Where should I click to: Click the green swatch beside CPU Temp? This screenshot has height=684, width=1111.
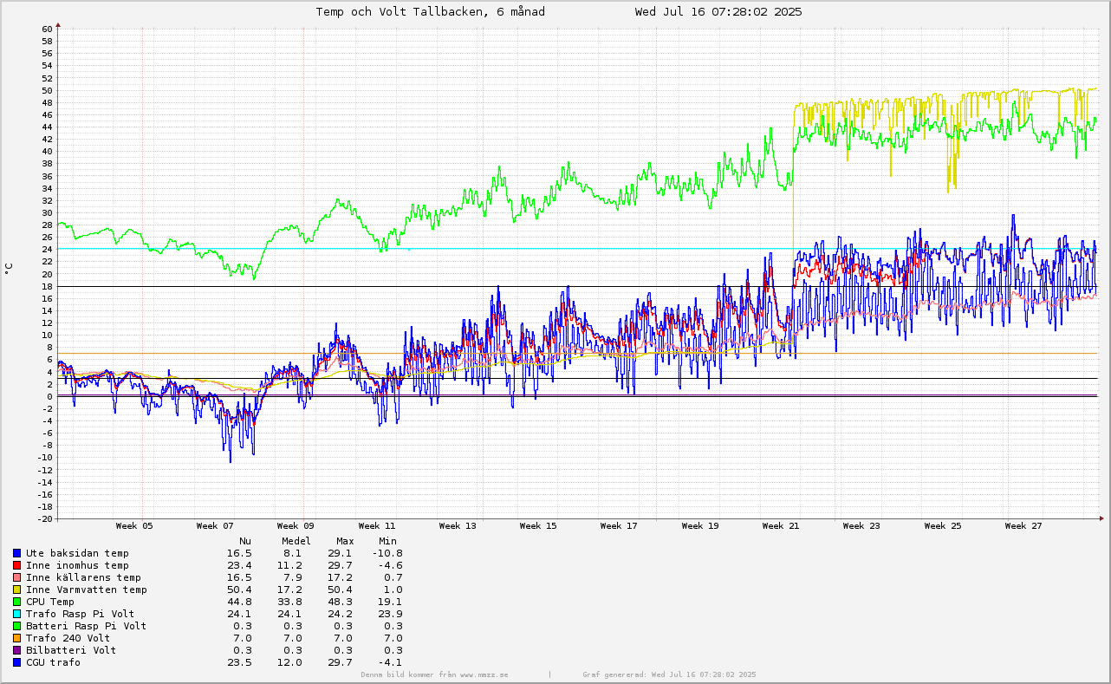click(x=16, y=602)
